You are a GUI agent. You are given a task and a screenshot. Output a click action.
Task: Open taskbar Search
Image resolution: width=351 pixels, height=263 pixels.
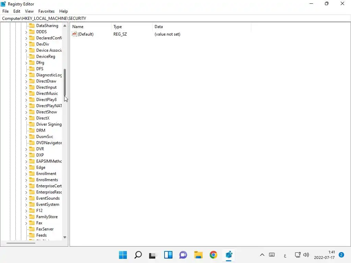(x=138, y=255)
